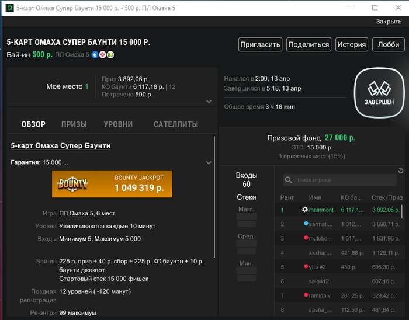
Task: Click the blue 6-max table icon
Action: pyautogui.click(x=95, y=55)
